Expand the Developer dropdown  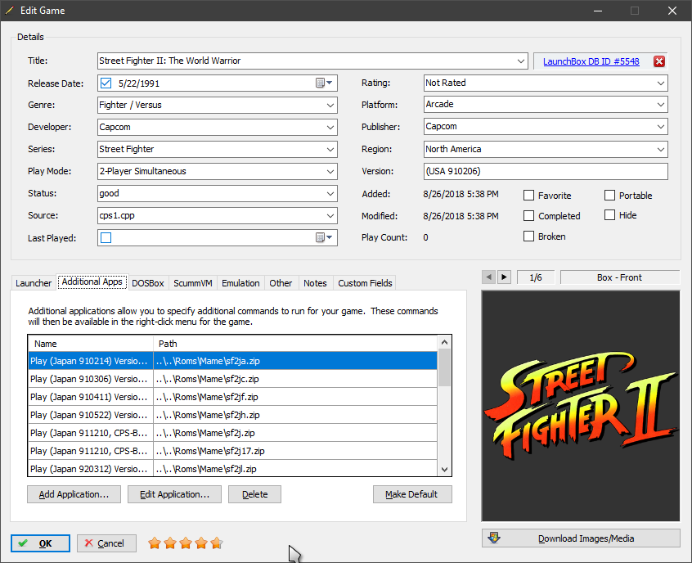click(x=330, y=127)
